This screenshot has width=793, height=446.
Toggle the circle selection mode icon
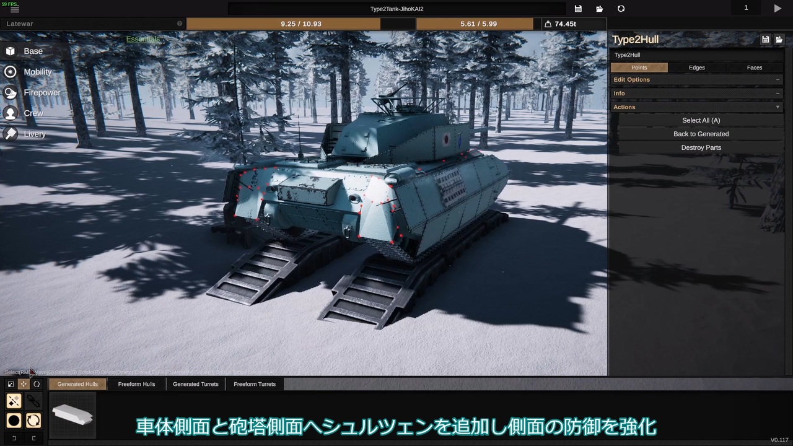[x=14, y=421]
